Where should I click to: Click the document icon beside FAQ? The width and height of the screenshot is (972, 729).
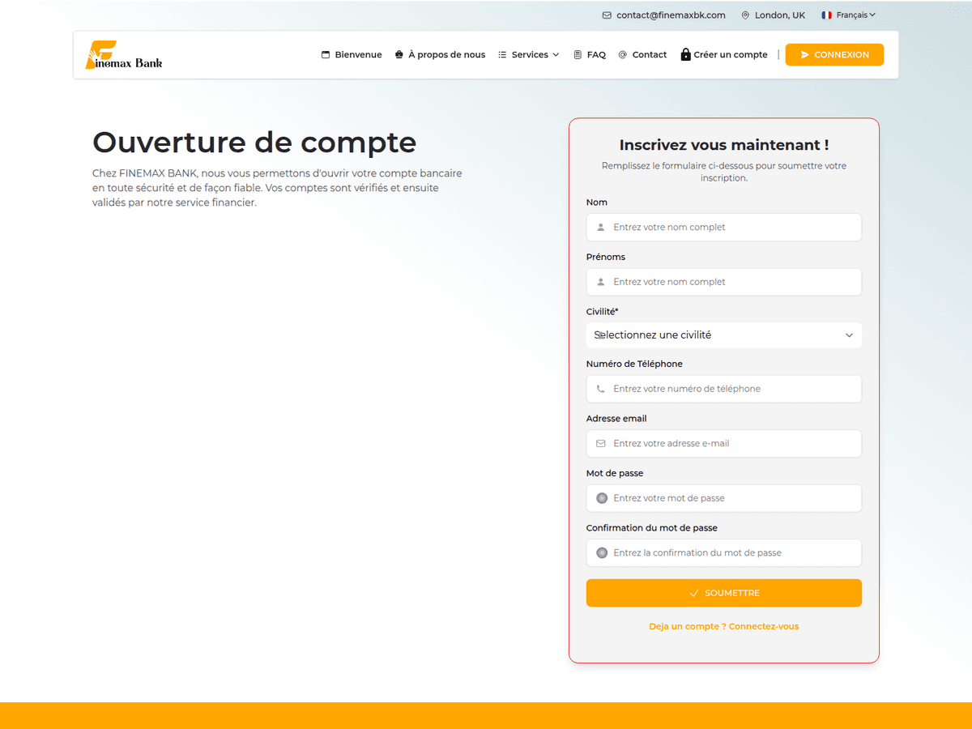[578, 55]
